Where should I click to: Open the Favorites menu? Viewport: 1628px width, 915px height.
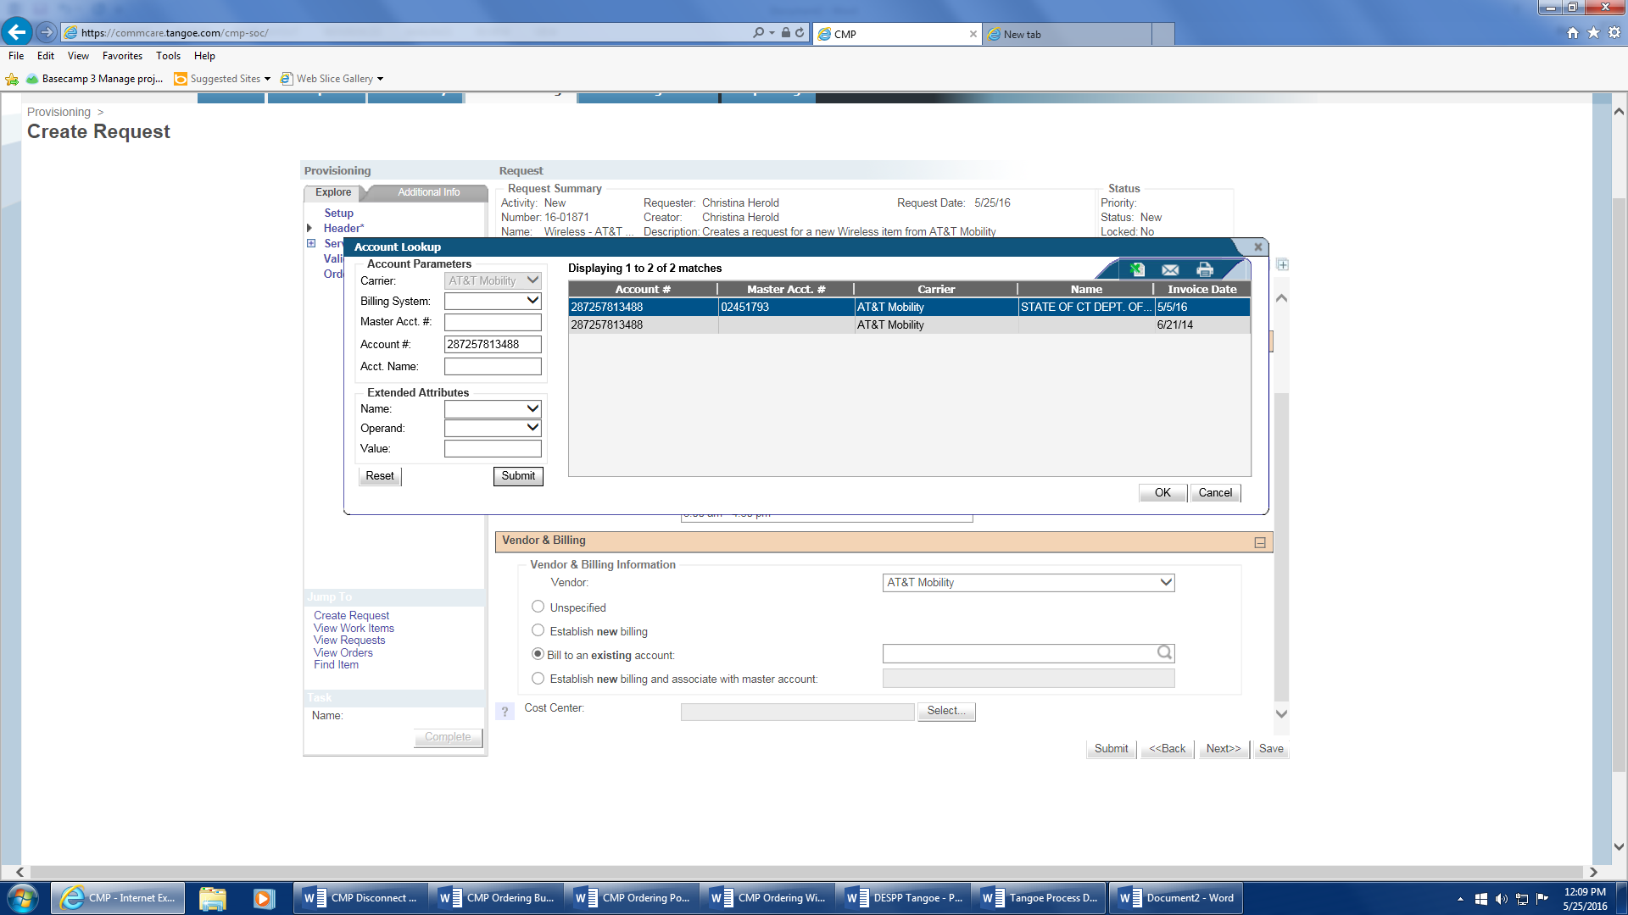click(122, 56)
